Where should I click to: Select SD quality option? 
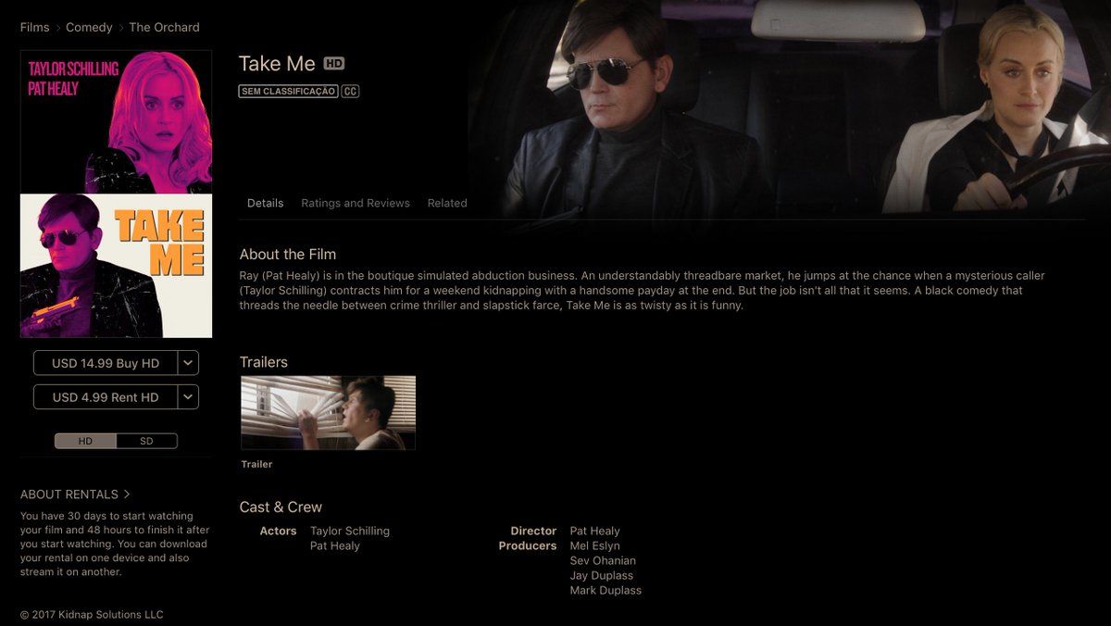point(146,441)
